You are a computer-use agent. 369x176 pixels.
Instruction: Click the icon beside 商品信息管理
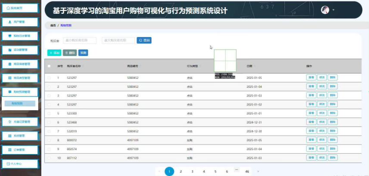click(10, 64)
